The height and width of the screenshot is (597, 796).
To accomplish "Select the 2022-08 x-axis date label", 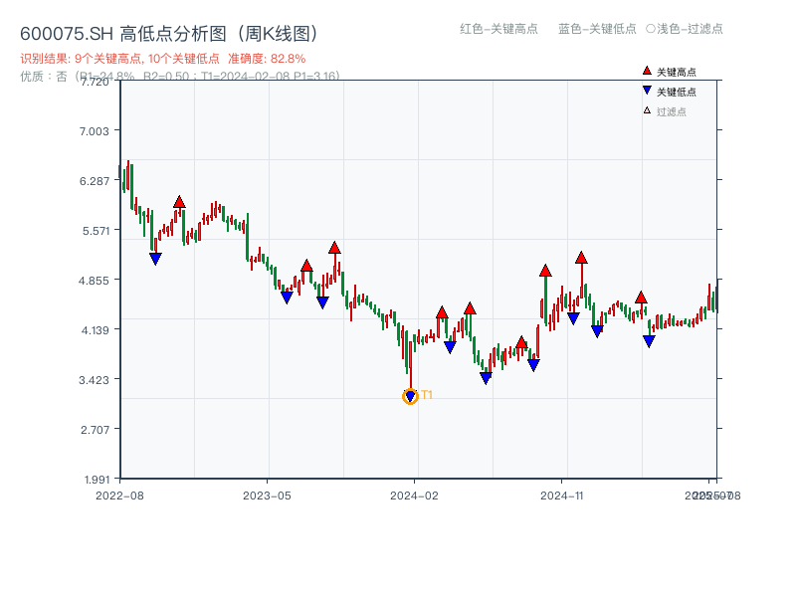I will 119,495.
